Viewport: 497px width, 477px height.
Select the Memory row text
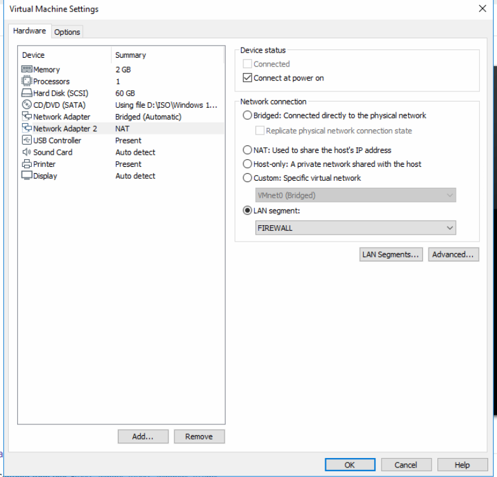[47, 70]
